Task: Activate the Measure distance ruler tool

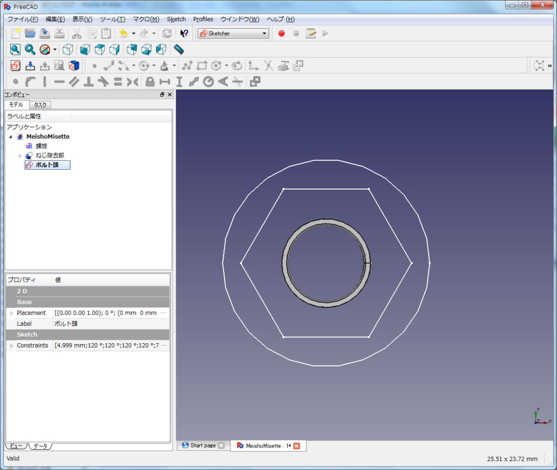Action: 178,50
